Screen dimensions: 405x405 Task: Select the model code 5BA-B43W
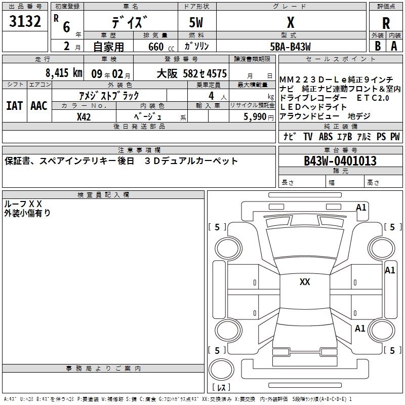pos(290,47)
